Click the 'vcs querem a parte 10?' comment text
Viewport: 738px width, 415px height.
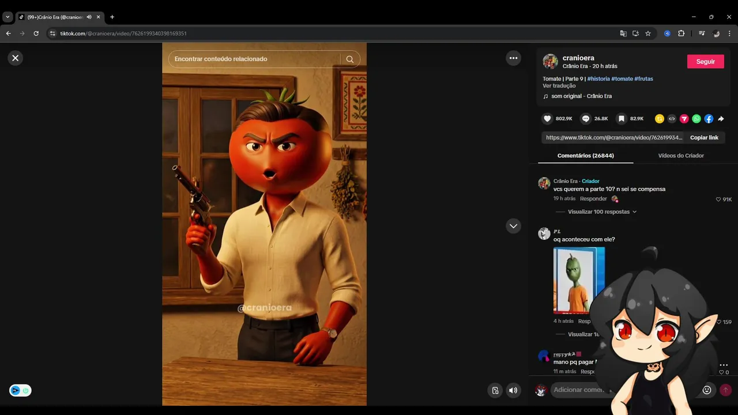point(609,189)
